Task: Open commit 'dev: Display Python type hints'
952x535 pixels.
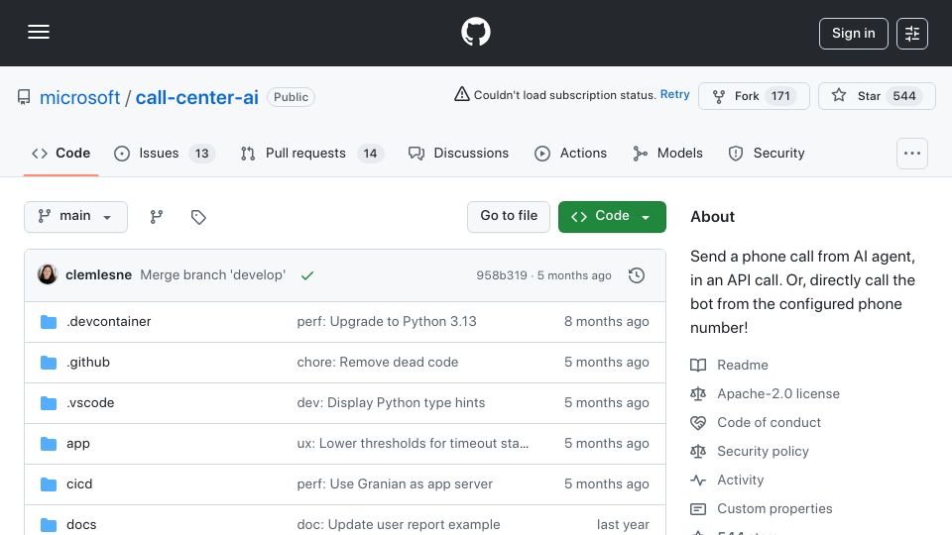Action: pyautogui.click(x=391, y=403)
